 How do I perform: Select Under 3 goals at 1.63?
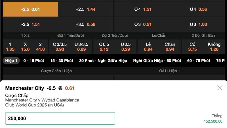point(198,24)
